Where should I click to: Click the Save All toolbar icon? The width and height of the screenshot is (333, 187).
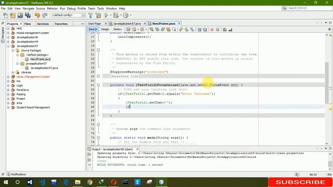pos(28,15)
